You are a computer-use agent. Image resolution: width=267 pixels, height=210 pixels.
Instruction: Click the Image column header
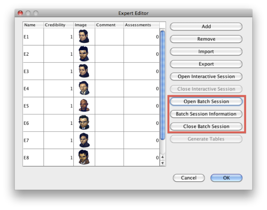point(84,25)
